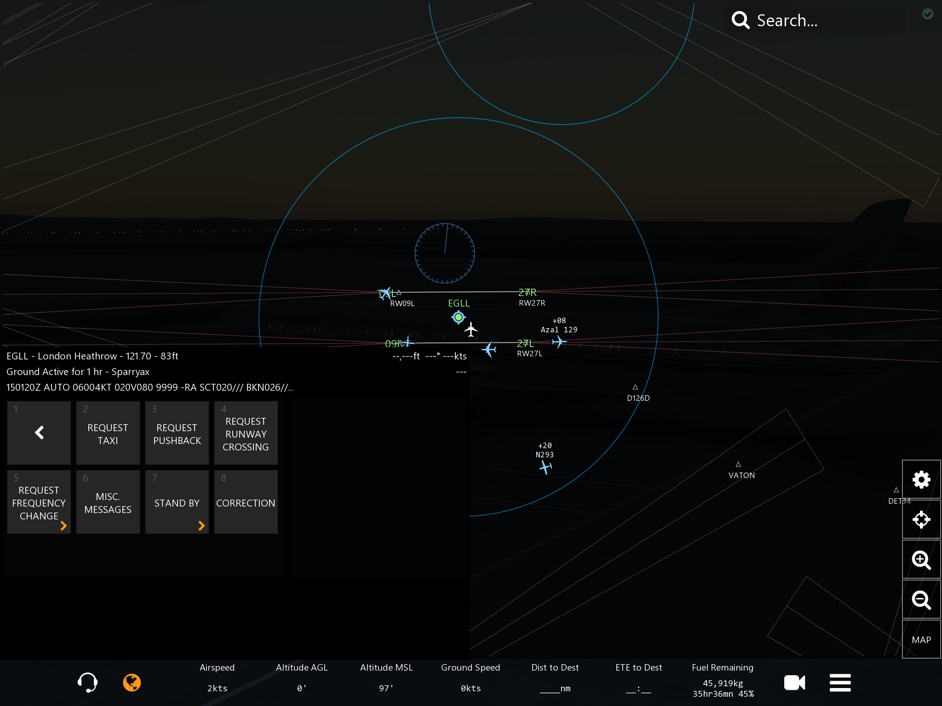Open the ATC headset communication icon
942x706 pixels.
[x=87, y=683]
